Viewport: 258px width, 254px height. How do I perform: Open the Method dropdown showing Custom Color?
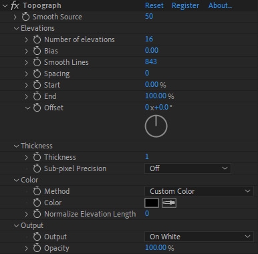coord(199,191)
